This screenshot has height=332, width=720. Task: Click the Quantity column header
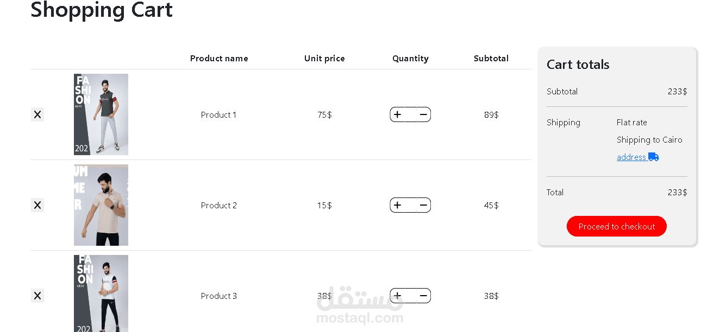pos(410,59)
